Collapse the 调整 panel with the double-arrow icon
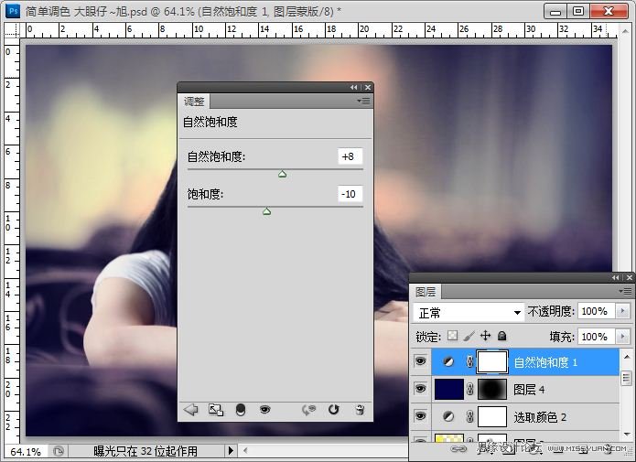636x462 pixels. click(x=354, y=87)
